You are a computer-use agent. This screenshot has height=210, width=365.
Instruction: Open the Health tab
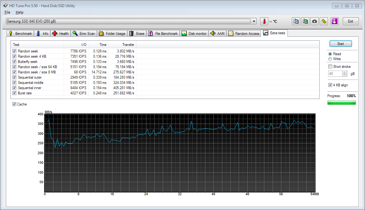pyautogui.click(x=61, y=34)
